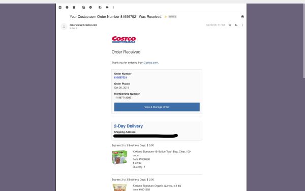The width and height of the screenshot is (305, 191).
Task: Click the trash bag product thumbnail
Action: click(119, 157)
